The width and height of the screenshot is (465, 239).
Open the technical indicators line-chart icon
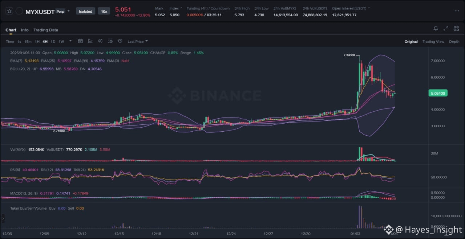point(90,41)
